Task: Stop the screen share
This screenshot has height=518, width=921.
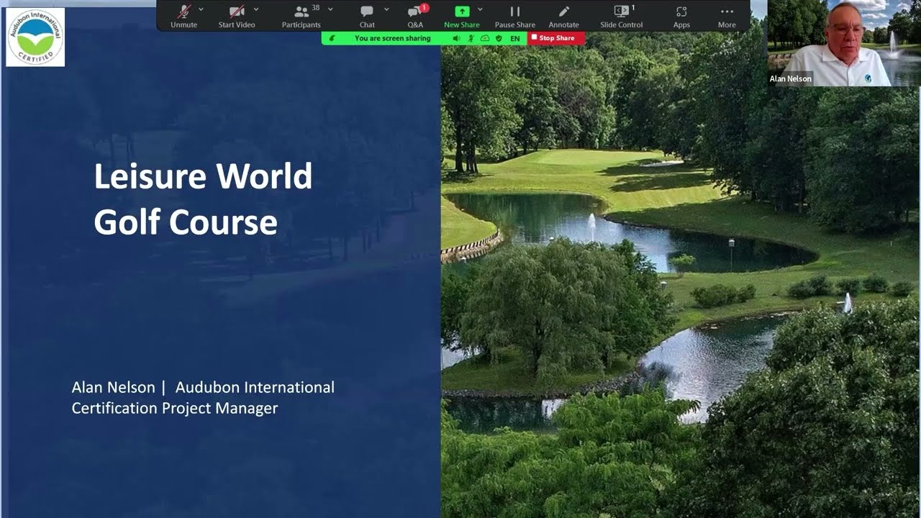Action: (x=556, y=38)
